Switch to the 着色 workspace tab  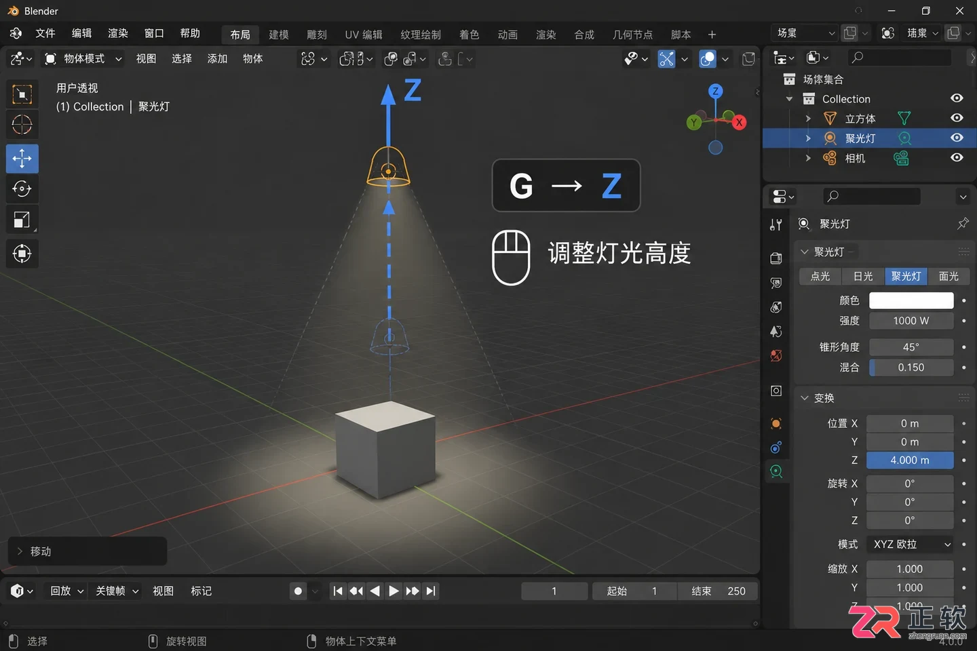pyautogui.click(x=469, y=35)
